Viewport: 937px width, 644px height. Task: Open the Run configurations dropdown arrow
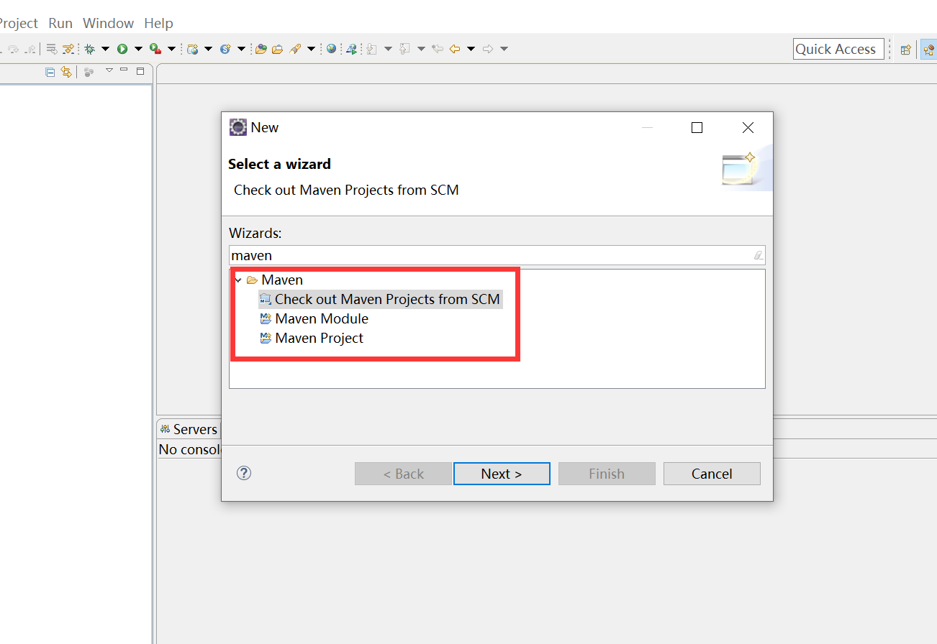pyautogui.click(x=138, y=49)
